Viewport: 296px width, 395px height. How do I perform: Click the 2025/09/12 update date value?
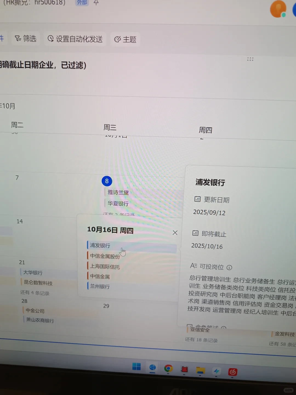click(209, 212)
